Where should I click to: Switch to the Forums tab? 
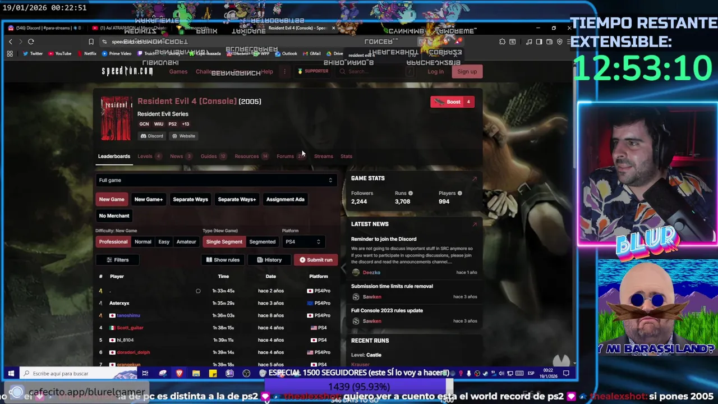[x=290, y=157]
